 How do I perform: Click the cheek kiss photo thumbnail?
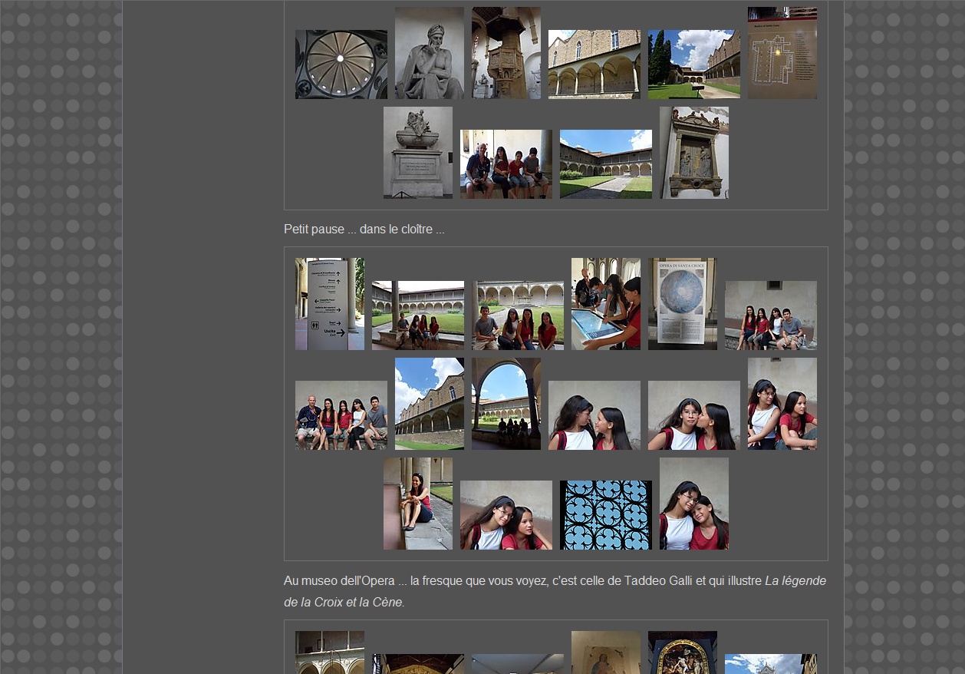click(693, 415)
